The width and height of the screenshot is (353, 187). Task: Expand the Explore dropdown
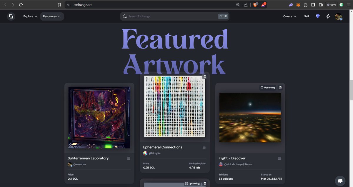coord(30,16)
